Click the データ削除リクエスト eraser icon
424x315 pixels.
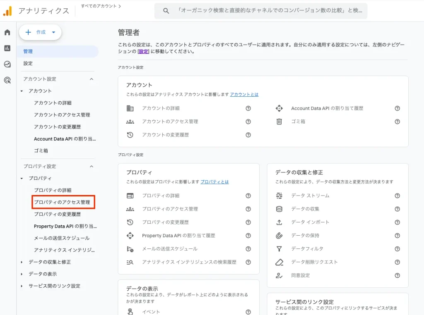[279, 262]
